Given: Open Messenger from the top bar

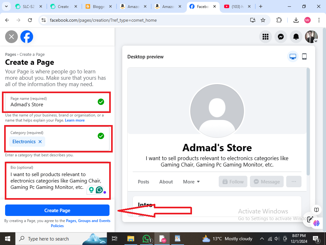Looking at the screenshot, I should click(x=281, y=37).
